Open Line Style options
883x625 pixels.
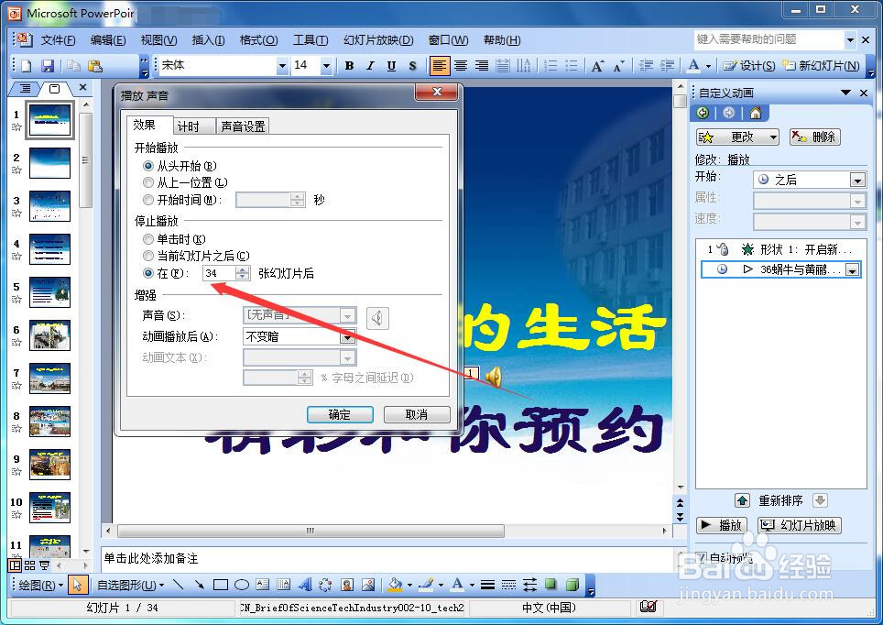(487, 585)
